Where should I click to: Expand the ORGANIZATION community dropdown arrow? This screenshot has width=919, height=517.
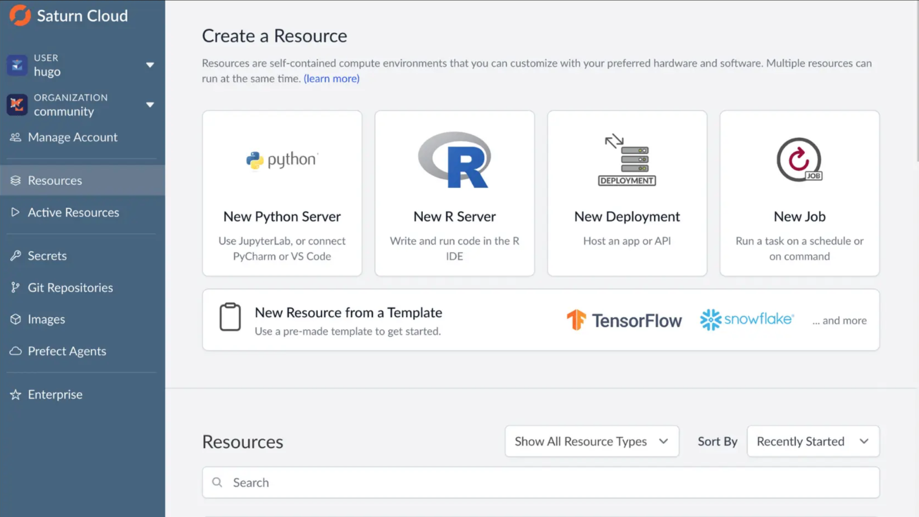150,104
